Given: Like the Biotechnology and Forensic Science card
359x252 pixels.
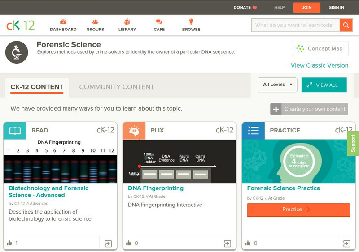Looking at the screenshot, I should coord(9,243).
